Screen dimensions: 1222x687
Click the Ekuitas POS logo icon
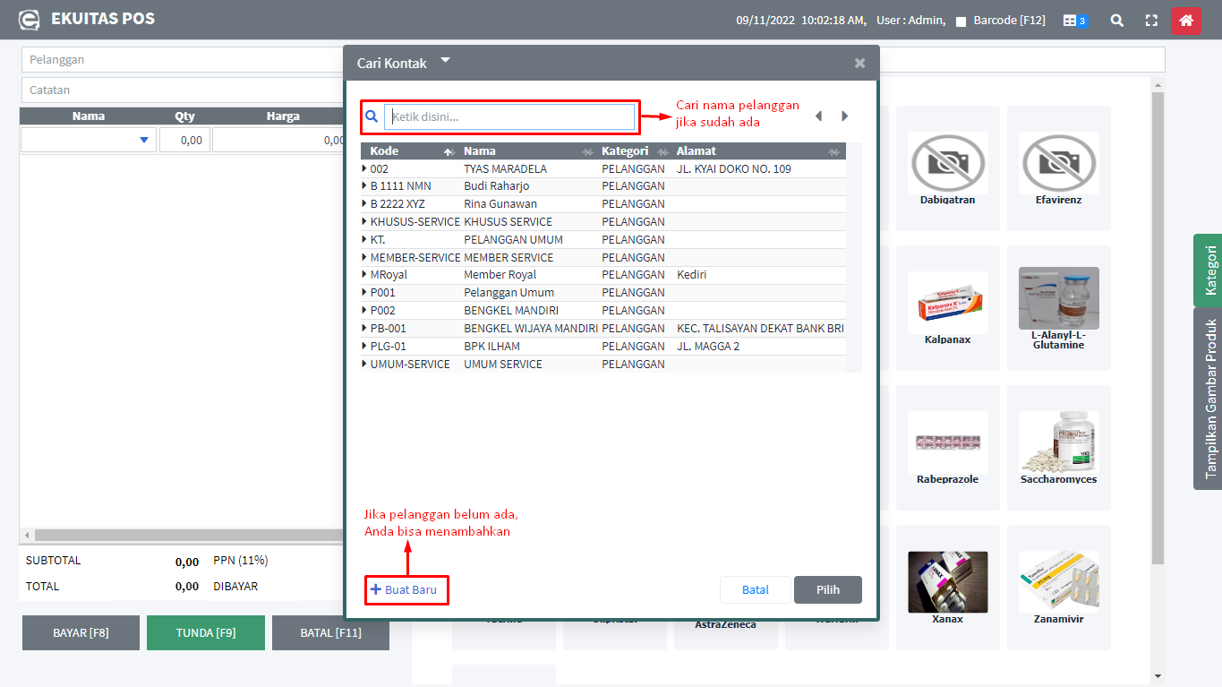(30, 19)
